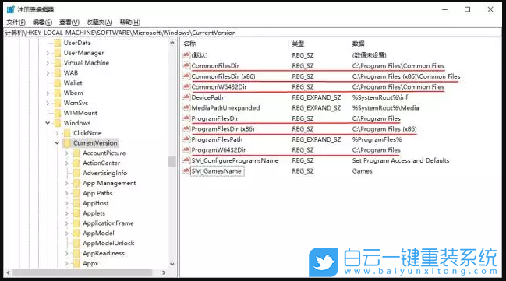Select the DevicePath value icon
506x281 pixels.
(x=186, y=97)
